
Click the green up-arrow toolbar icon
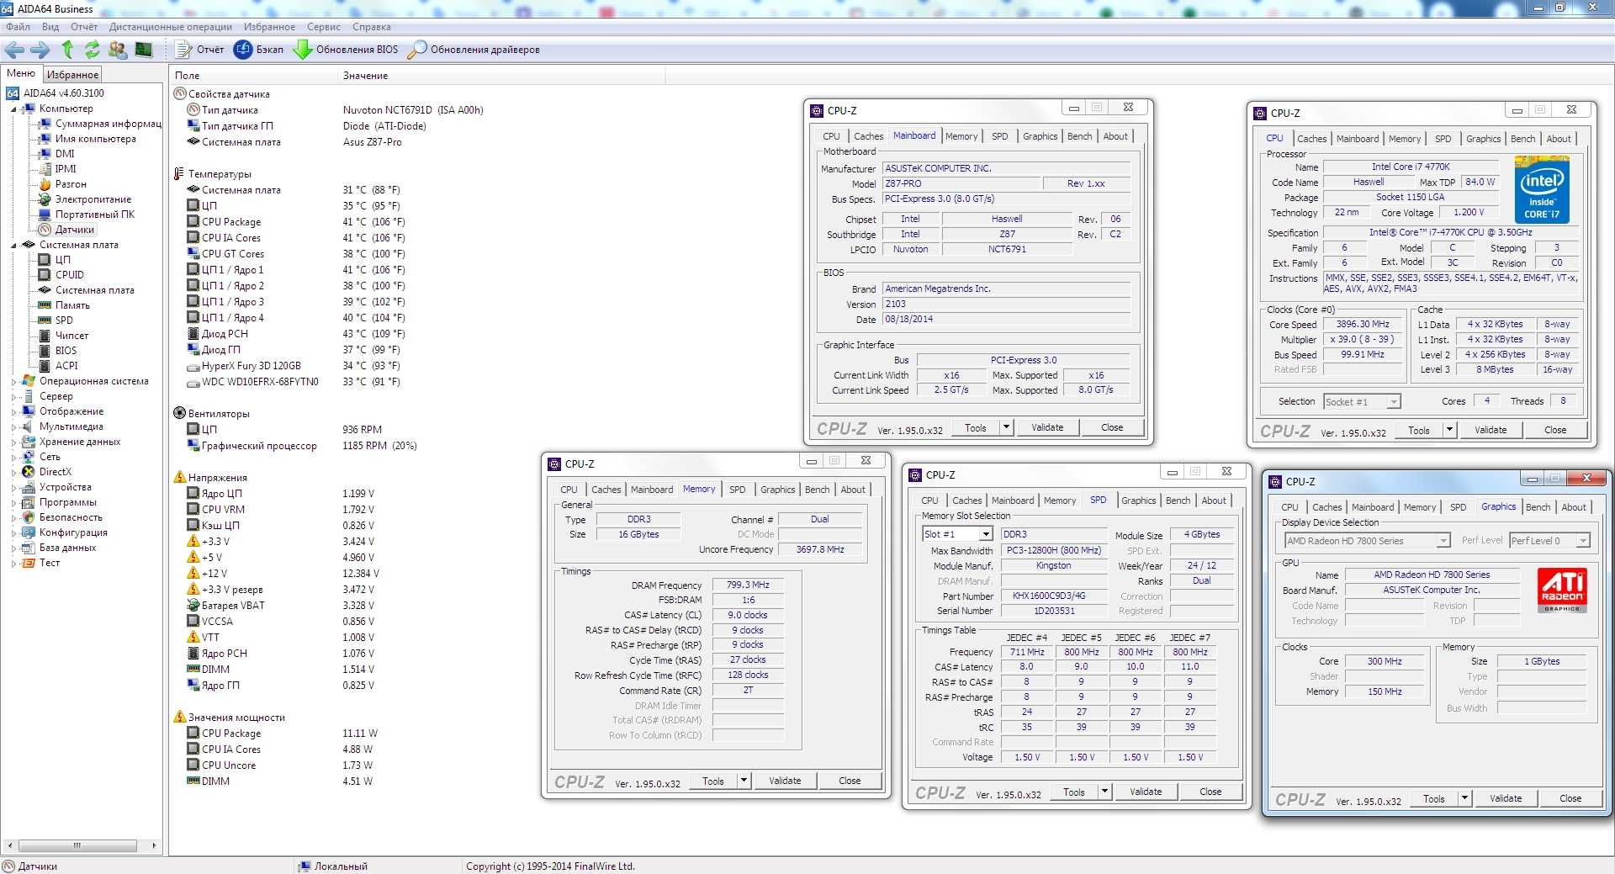(67, 50)
